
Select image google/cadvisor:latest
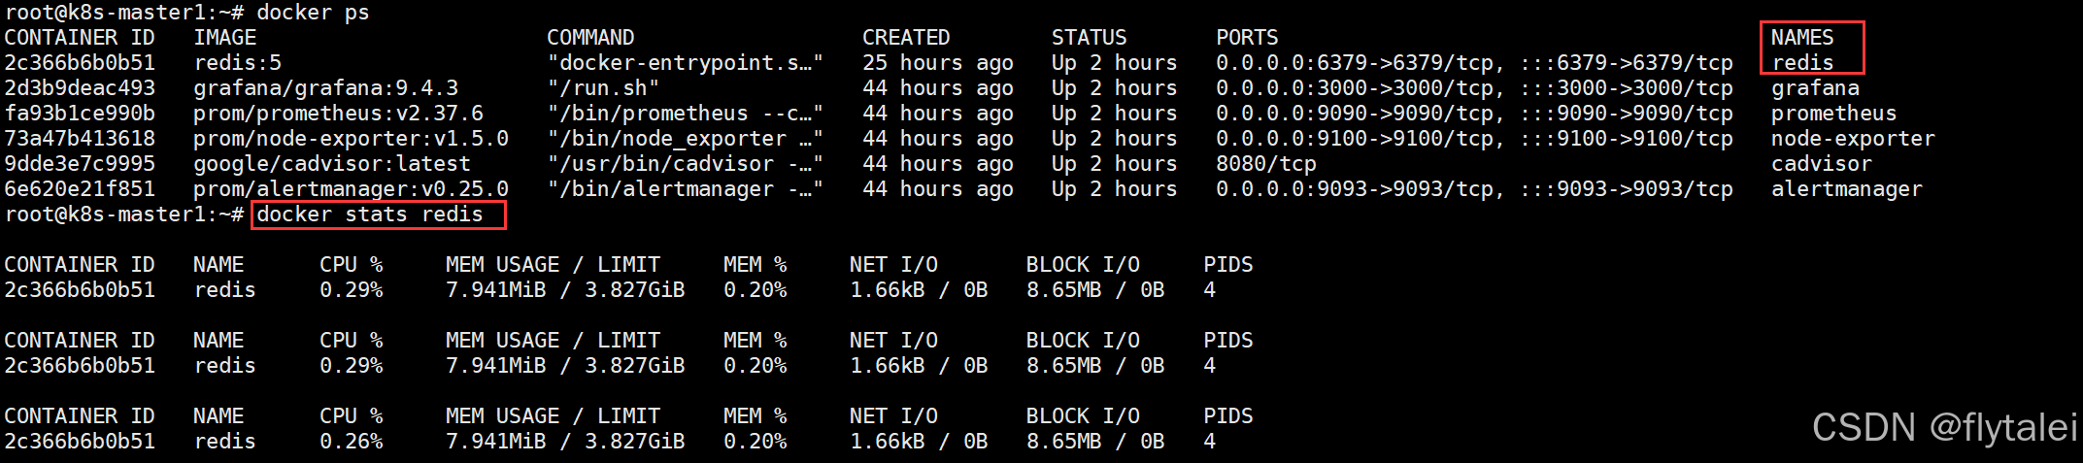coord(332,164)
